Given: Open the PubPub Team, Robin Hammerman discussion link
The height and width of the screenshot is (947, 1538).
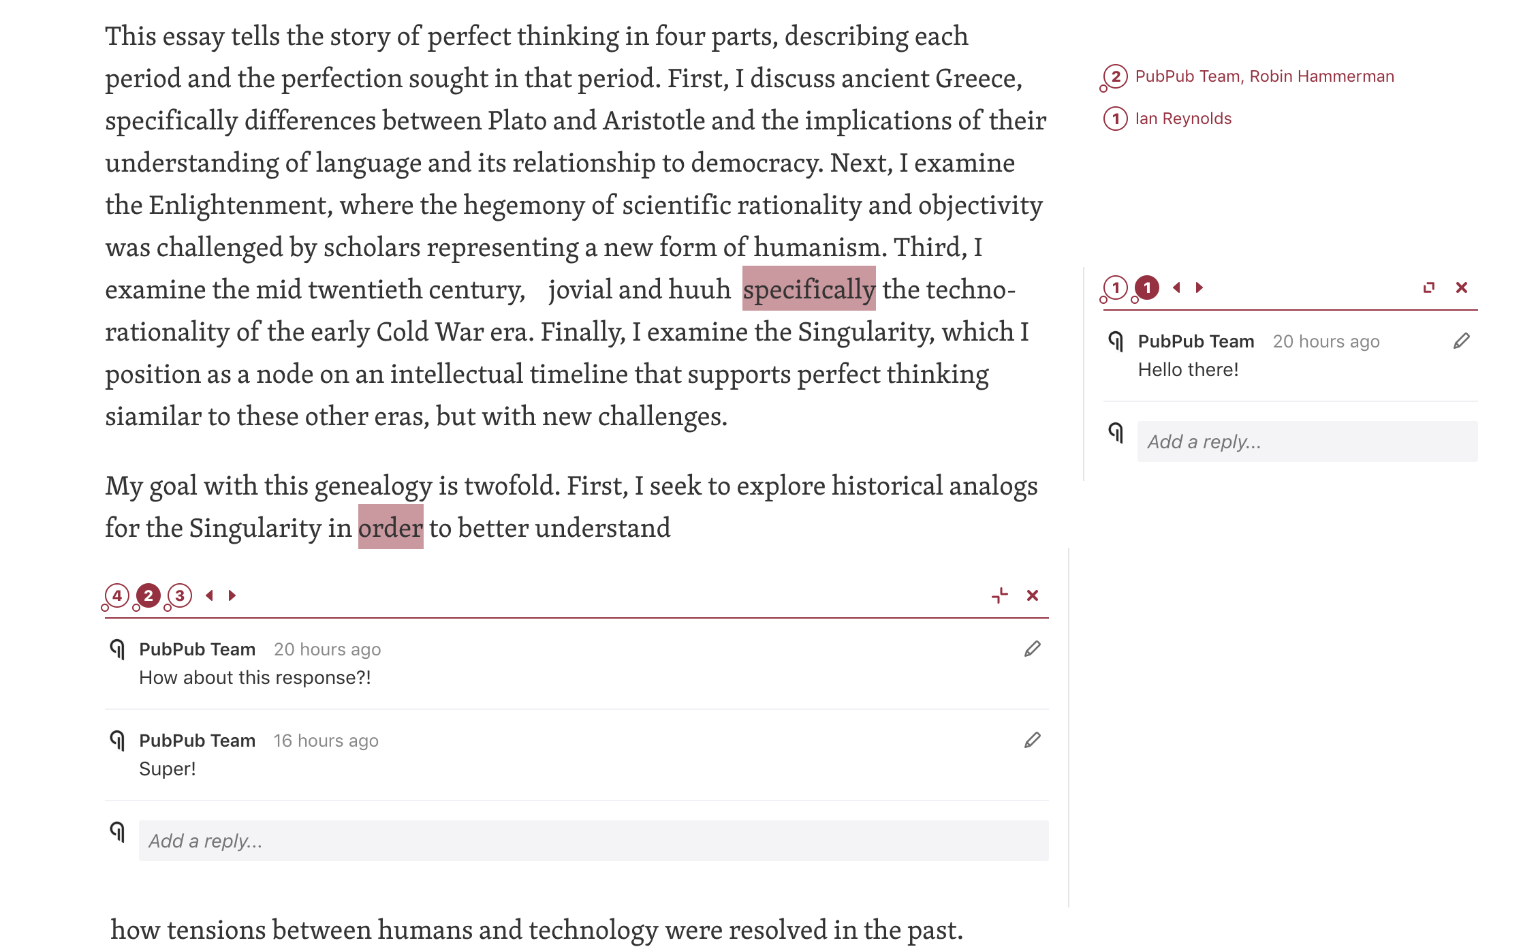Looking at the screenshot, I should coord(1264,76).
